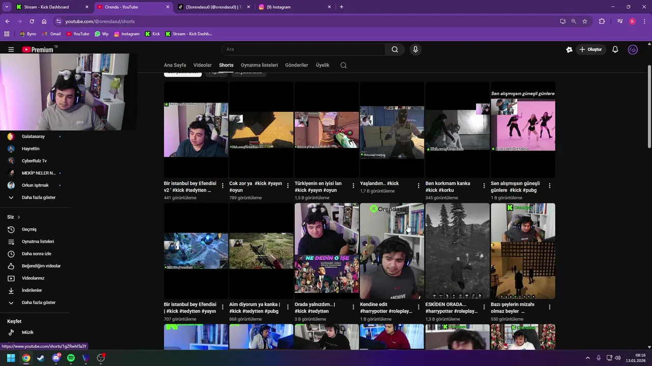
Task: Open a new Chrome tab
Action: (341, 7)
